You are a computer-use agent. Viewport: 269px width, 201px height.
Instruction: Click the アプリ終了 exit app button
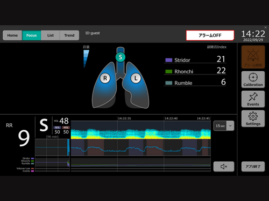[253, 167]
